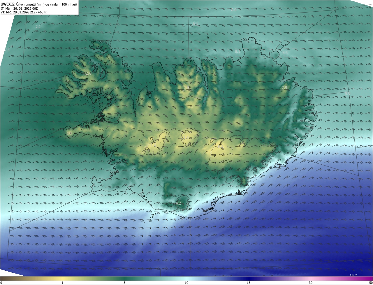This screenshot has width=373, height=285.
Task: Click the yellow segment of the color bar
Action: [x=62, y=279]
